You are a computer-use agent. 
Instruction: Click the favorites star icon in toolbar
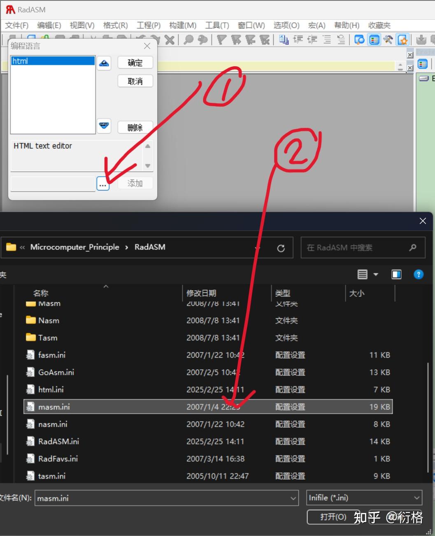(x=402, y=40)
